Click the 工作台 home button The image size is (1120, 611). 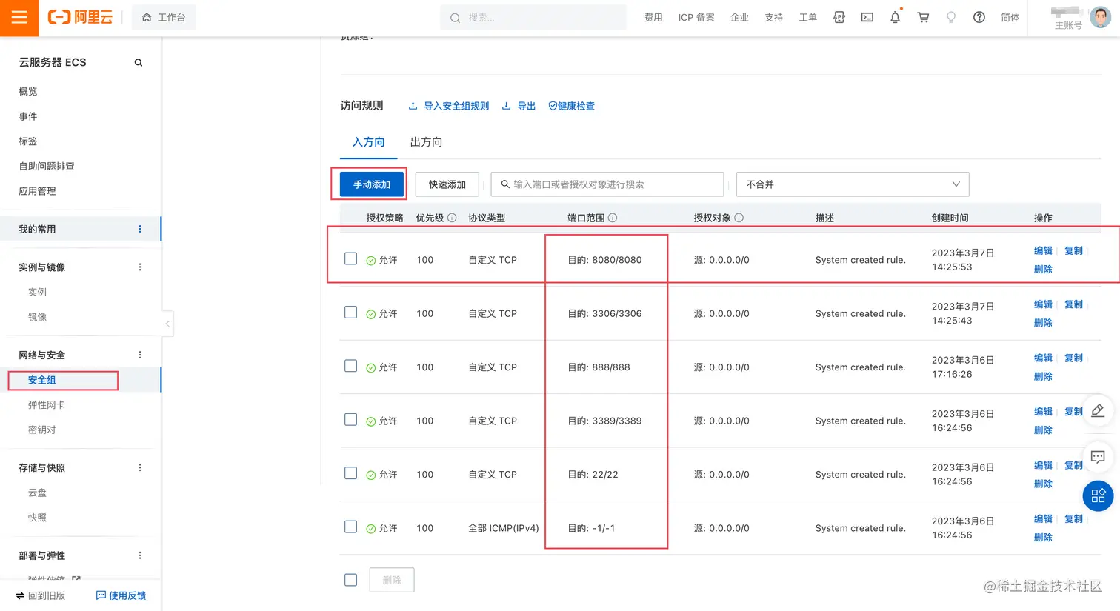pos(164,17)
